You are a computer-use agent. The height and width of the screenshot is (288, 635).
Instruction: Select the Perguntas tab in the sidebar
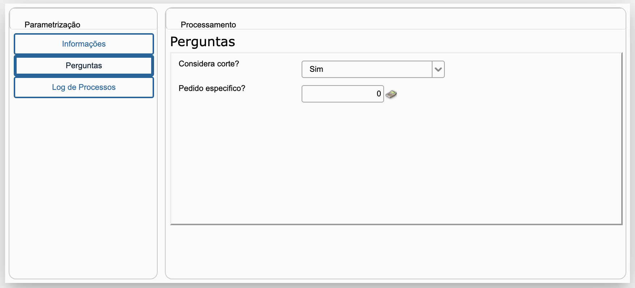[84, 66]
